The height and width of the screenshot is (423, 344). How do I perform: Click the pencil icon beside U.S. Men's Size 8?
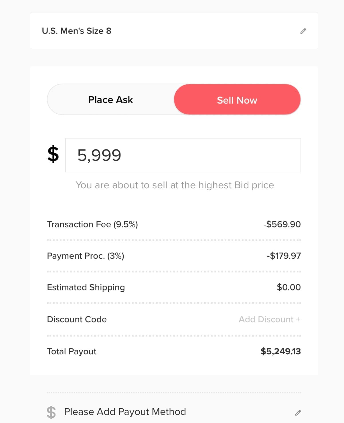coord(303,31)
